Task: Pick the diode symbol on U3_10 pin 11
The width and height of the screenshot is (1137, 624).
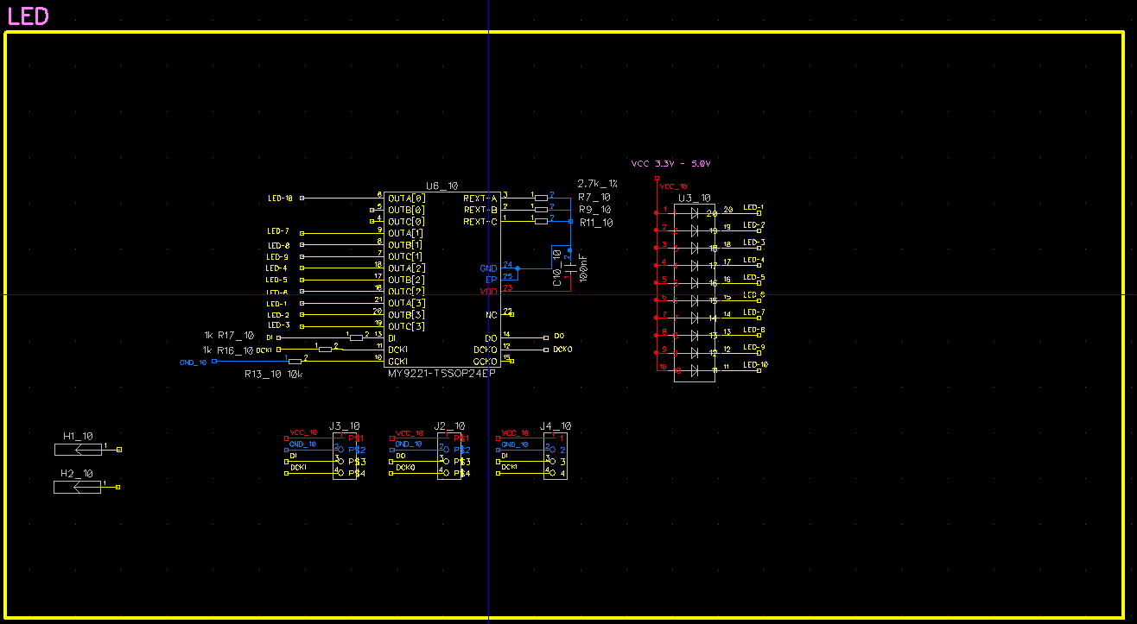Action: pyautogui.click(x=695, y=370)
